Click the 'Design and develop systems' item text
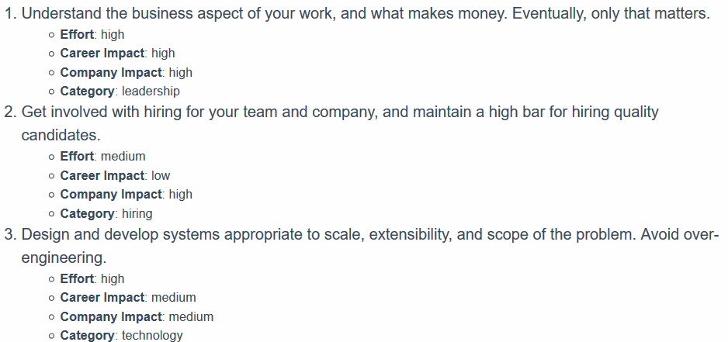728x342 pixels. (x=370, y=235)
